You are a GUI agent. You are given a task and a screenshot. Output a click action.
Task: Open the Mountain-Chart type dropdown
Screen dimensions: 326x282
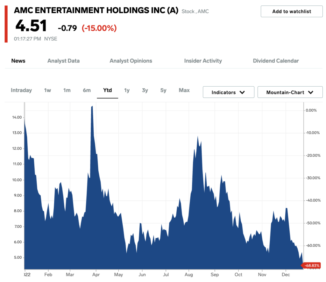(x=290, y=92)
